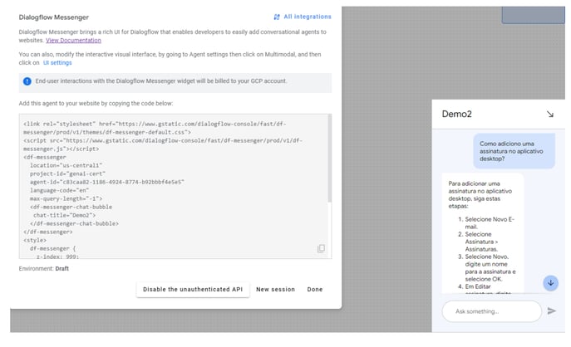Click the language-code="en" code line
The image size is (571, 347).
(59, 190)
